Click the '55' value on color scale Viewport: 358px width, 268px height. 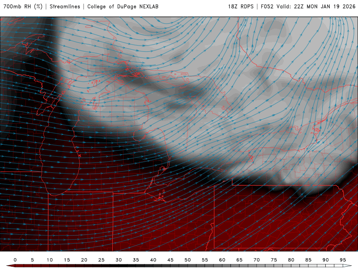coord(205,260)
